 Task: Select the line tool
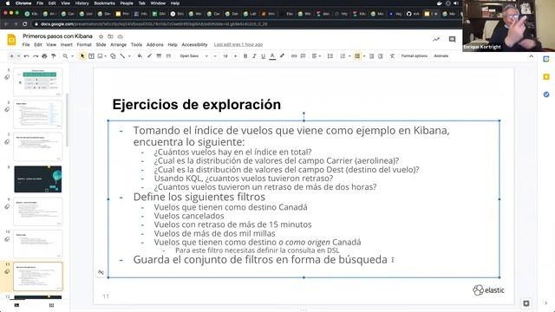click(122, 55)
